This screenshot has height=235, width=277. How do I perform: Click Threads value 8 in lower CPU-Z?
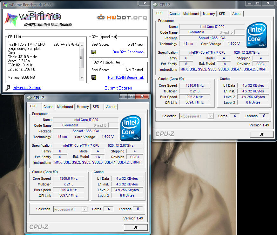[138, 209]
